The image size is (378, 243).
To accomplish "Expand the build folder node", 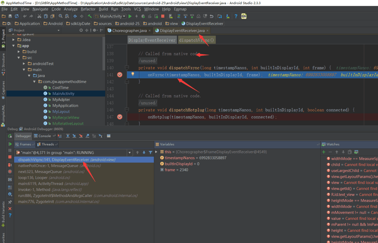I will tap(19, 52).
